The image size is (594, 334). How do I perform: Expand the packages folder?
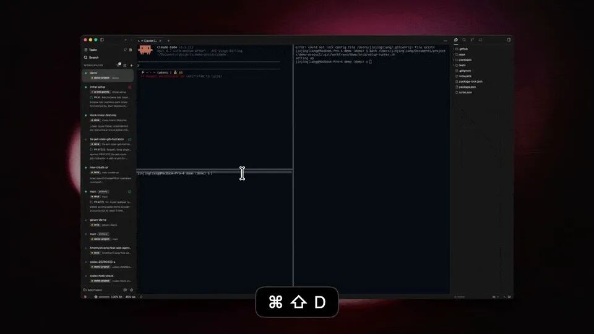pyautogui.click(x=463, y=60)
